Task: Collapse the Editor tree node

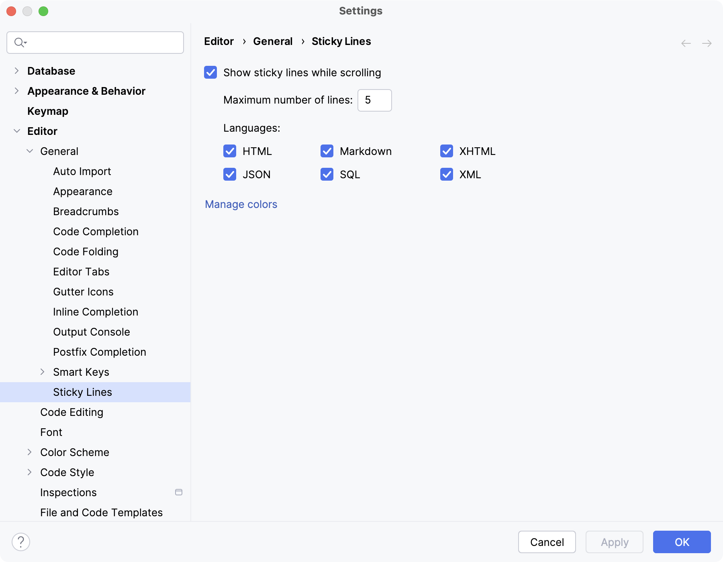Action: [16, 131]
